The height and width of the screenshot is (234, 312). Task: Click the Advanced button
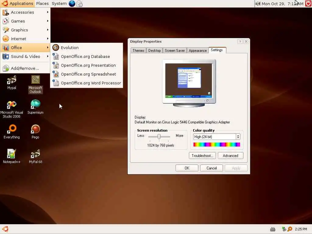pyautogui.click(x=230, y=156)
